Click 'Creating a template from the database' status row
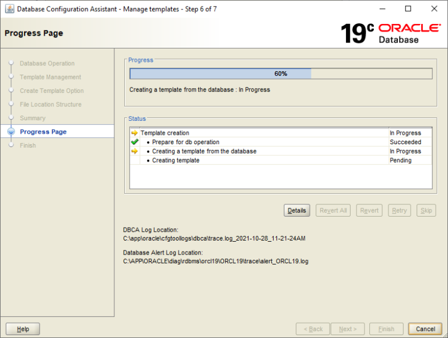The height and width of the screenshot is (338, 448). click(281, 151)
